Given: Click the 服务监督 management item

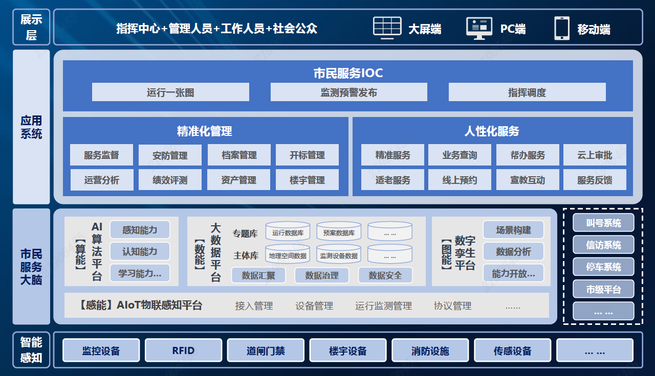Looking at the screenshot, I should [x=101, y=155].
